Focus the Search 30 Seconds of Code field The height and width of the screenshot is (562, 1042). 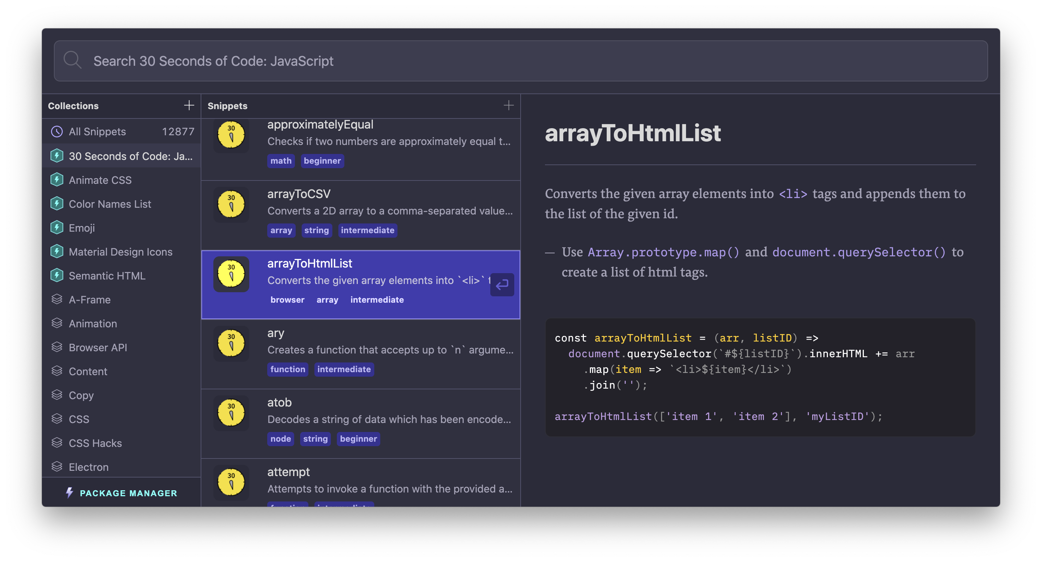pos(520,61)
